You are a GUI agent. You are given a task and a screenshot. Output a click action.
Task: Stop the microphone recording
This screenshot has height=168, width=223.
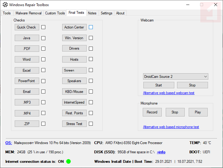[175, 112]
